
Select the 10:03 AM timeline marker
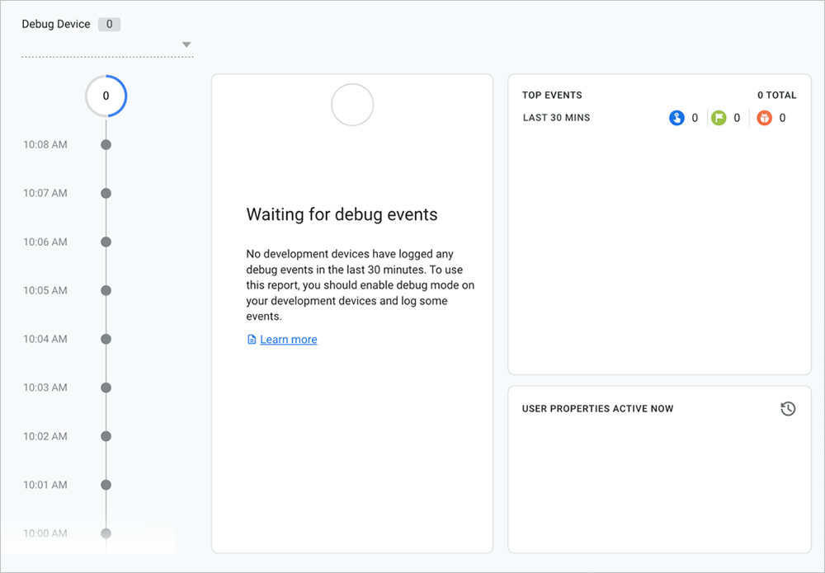(106, 387)
